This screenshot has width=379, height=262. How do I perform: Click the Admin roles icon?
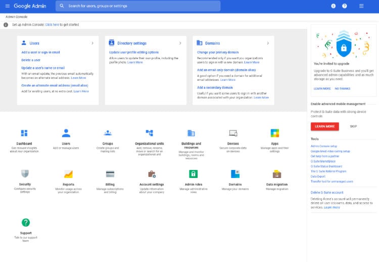(x=193, y=174)
